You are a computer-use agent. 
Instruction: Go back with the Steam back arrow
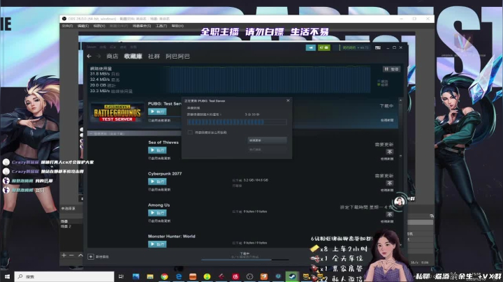click(x=89, y=56)
